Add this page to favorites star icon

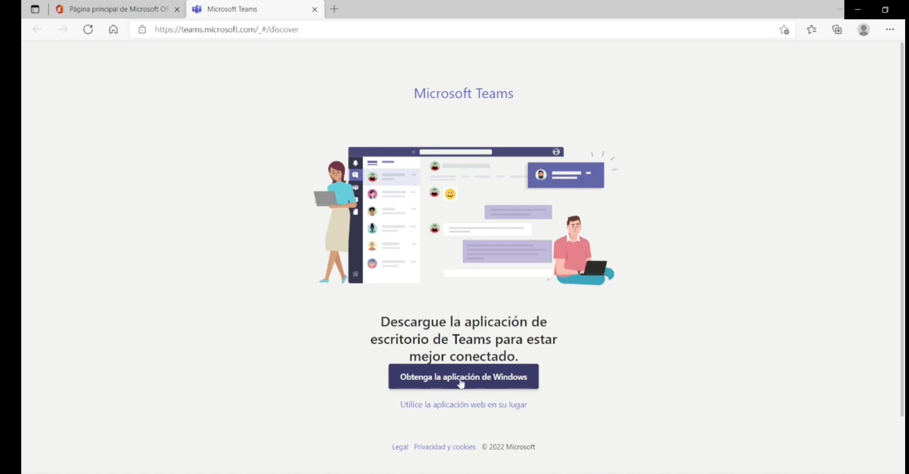pos(784,30)
